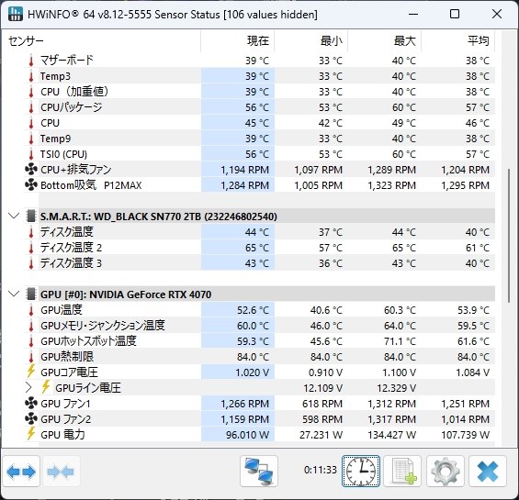
Task: Click the expand columns double-arrow button
Action: (x=21, y=472)
